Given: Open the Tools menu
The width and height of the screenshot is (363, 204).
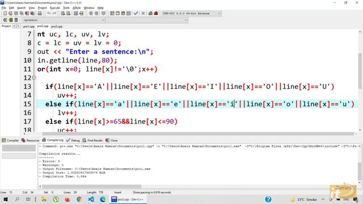Looking at the screenshot, I should point(66,8).
